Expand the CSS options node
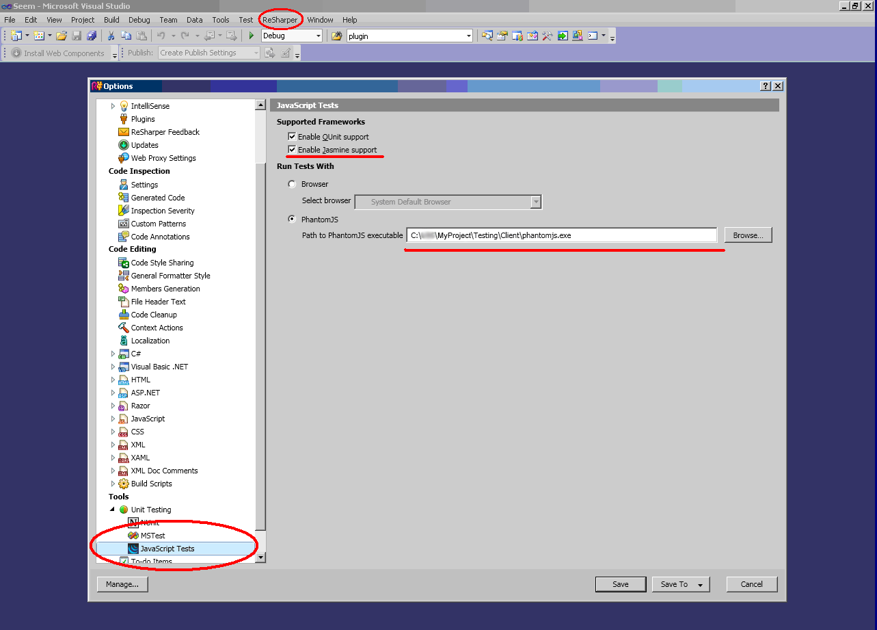The width and height of the screenshot is (877, 630). (113, 432)
